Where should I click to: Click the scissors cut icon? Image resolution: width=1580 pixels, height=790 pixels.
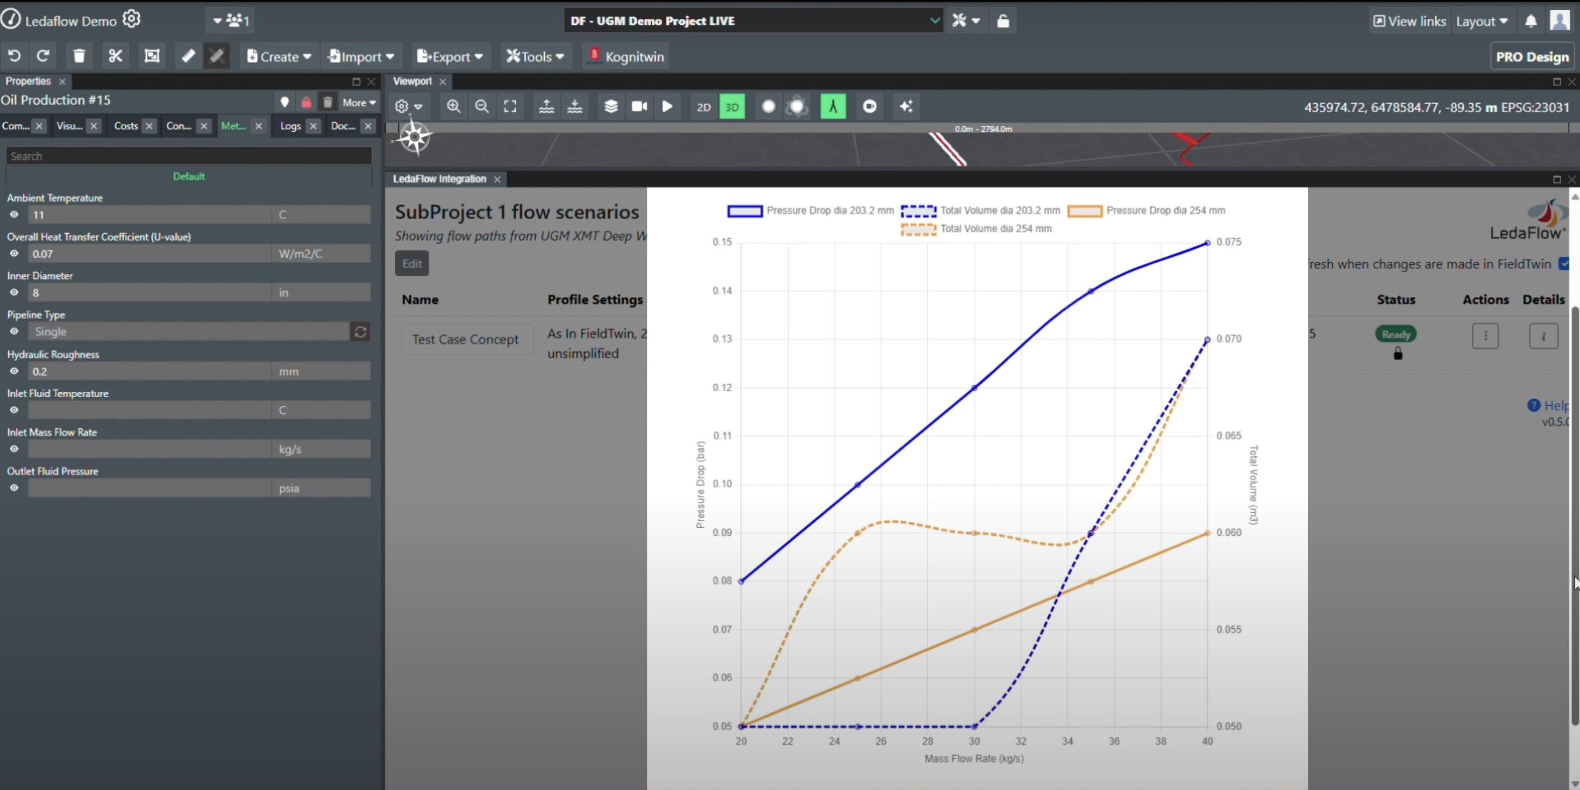coord(115,56)
